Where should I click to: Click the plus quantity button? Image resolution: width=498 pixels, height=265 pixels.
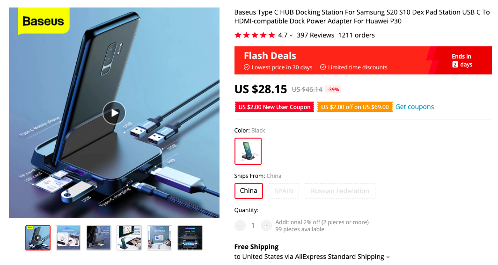[266, 226]
